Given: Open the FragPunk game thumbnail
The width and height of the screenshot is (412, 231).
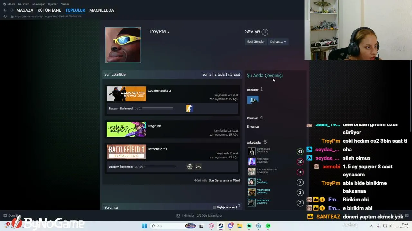Looking at the screenshot, I should pyautogui.click(x=126, y=129).
